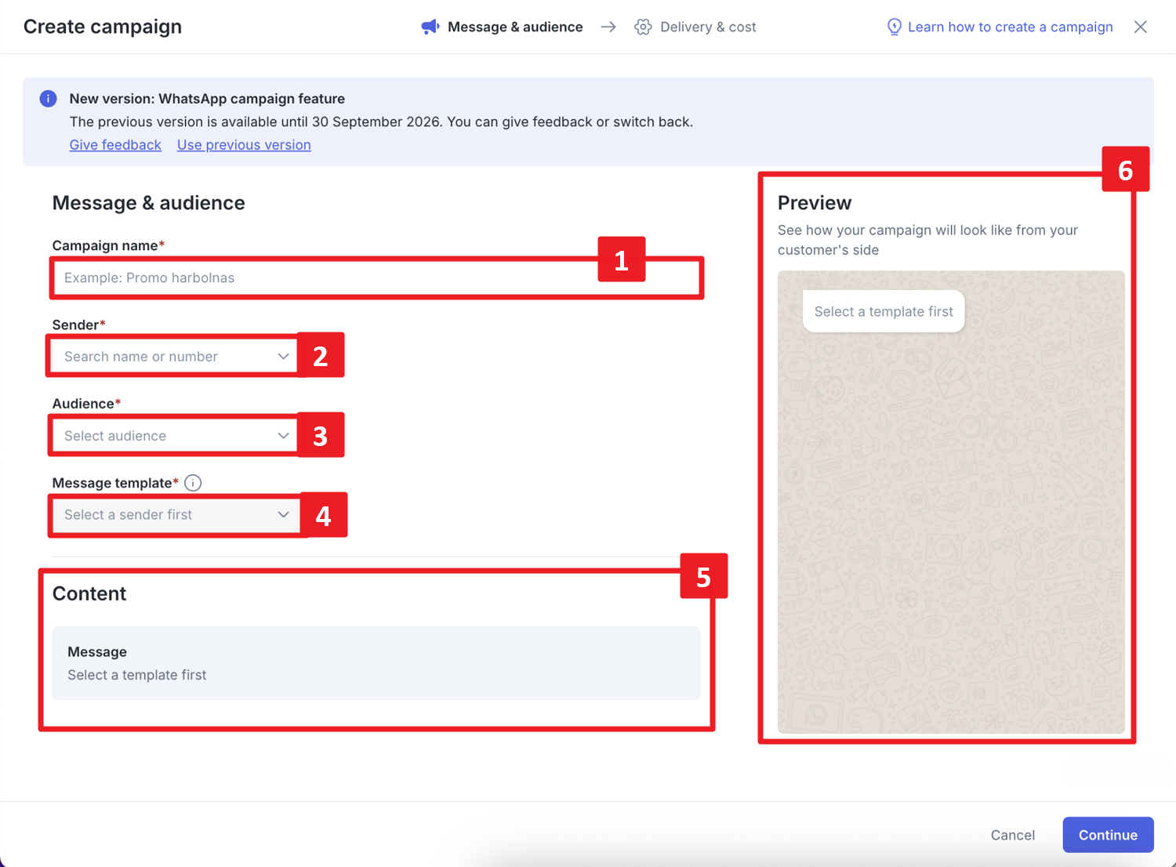Open the Give feedback link

click(115, 145)
